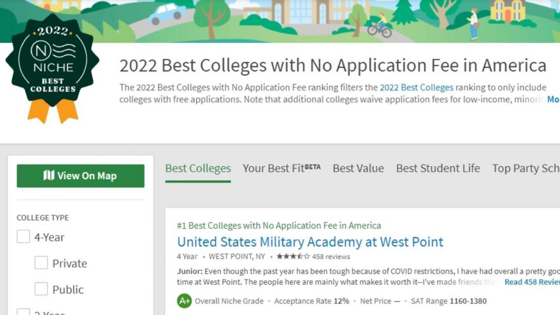Click the #1 Best Colleges ranking heading
This screenshot has width=560, height=315.
pos(279,225)
